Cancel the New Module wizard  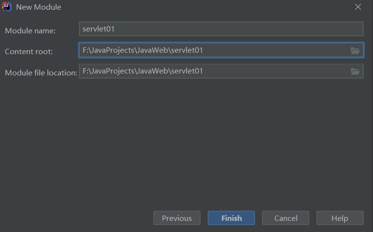(x=286, y=218)
